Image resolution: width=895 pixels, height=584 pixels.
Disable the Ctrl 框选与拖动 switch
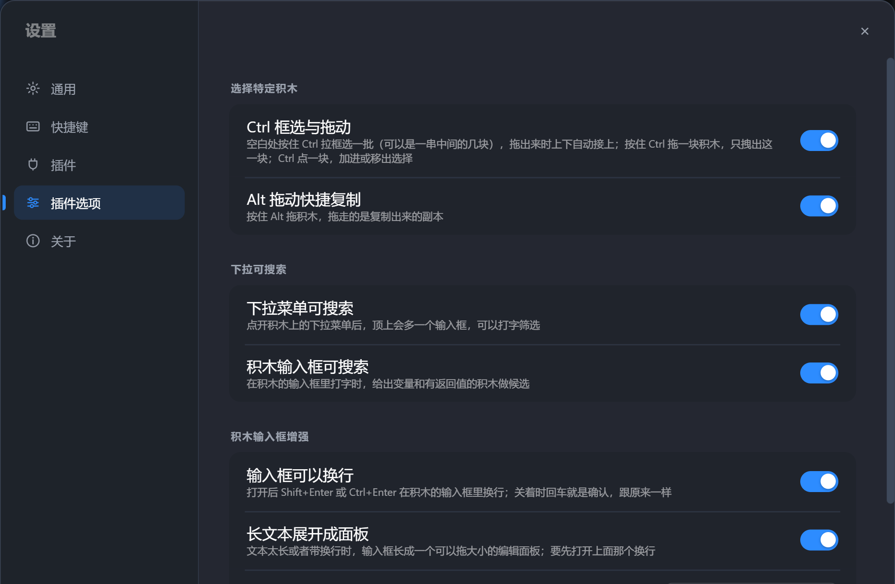[x=819, y=141]
